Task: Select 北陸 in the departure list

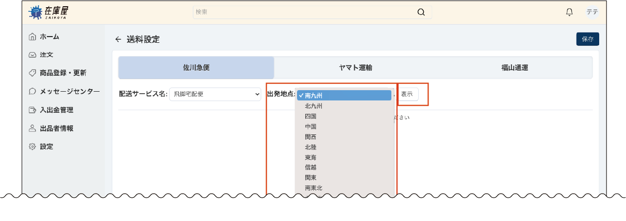Action: click(x=344, y=147)
